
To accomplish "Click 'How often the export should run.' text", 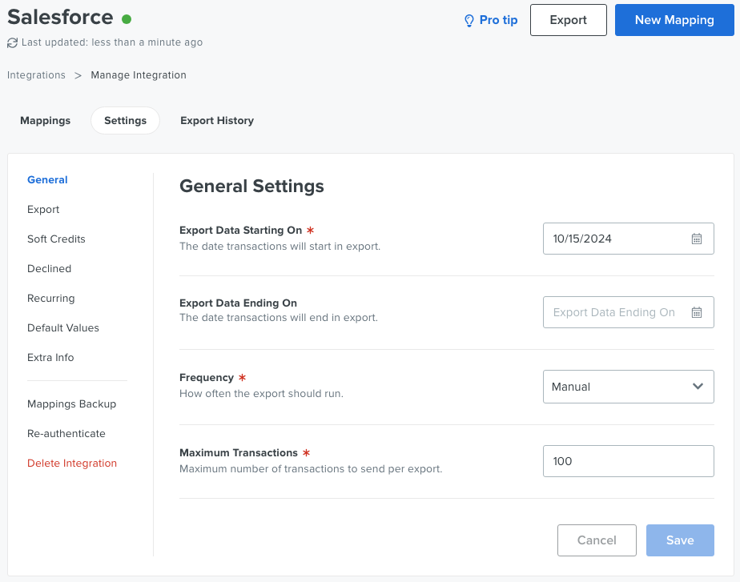I will pyautogui.click(x=261, y=394).
